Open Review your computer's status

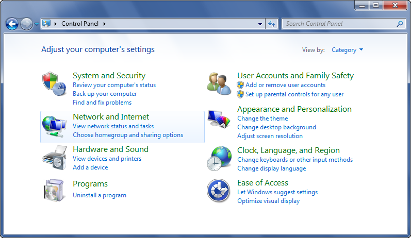tap(114, 85)
